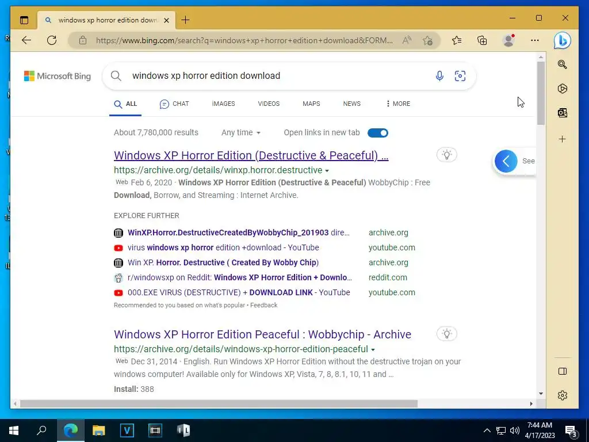
Task: Toggle Open links in new tab switch
Action: [378, 133]
